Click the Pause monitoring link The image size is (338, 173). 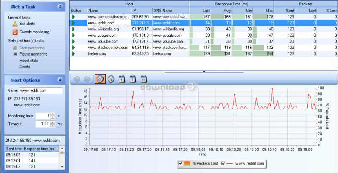pos(33,54)
